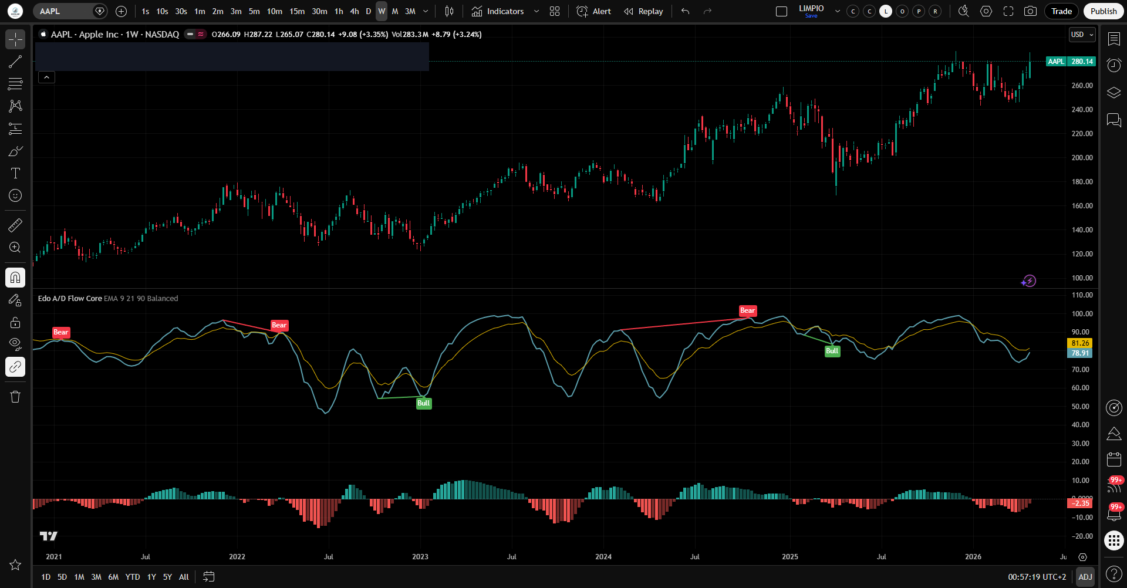Image resolution: width=1127 pixels, height=588 pixels.
Task: Open the time axis settings gear
Action: 1082,557
